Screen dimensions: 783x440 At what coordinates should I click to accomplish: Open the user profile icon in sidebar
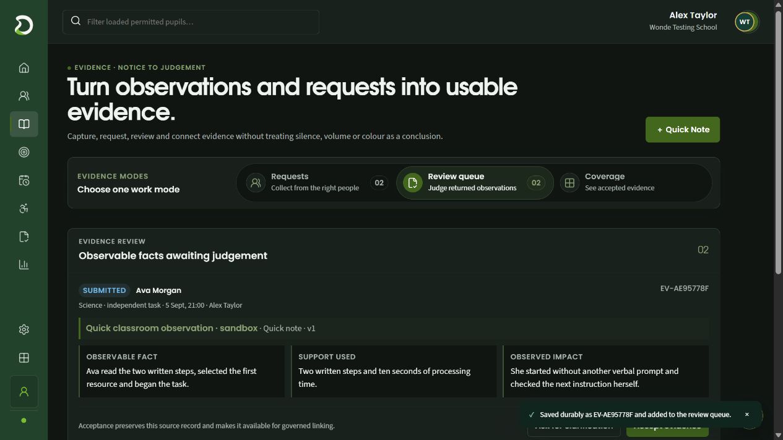(24, 392)
